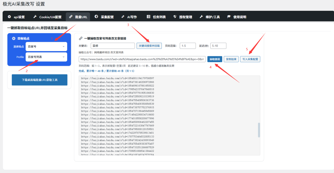Click the 写入采集配置 button
Image resolution: width=334 pixels, height=173 pixels.
(250, 59)
